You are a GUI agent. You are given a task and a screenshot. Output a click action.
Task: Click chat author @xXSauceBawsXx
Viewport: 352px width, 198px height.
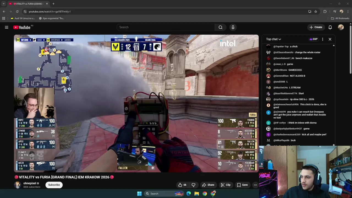tap(283, 52)
